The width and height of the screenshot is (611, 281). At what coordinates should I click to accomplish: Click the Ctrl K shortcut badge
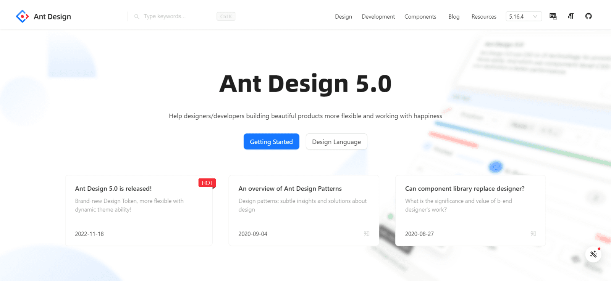coord(226,16)
